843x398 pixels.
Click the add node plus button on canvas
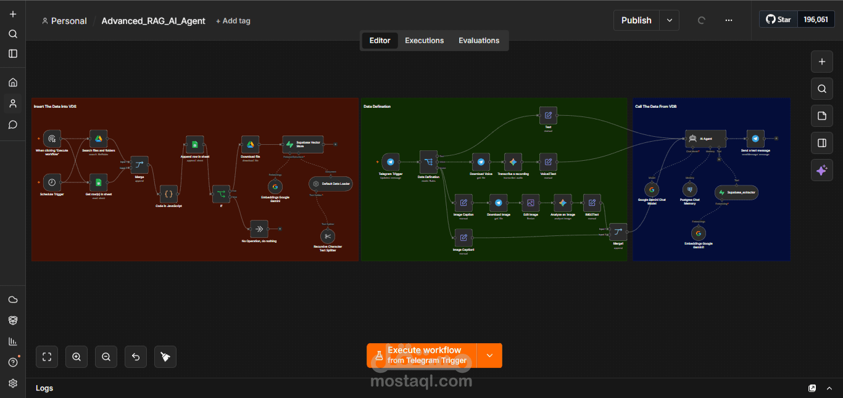pos(821,62)
